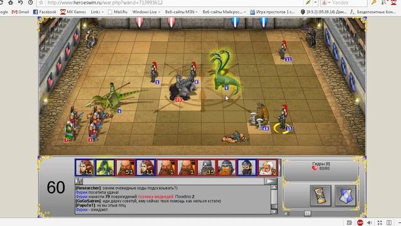The height and width of the screenshot is (226, 401).
Task: Select white-bearded elder portrait numbered 7
Action: tap(268, 168)
